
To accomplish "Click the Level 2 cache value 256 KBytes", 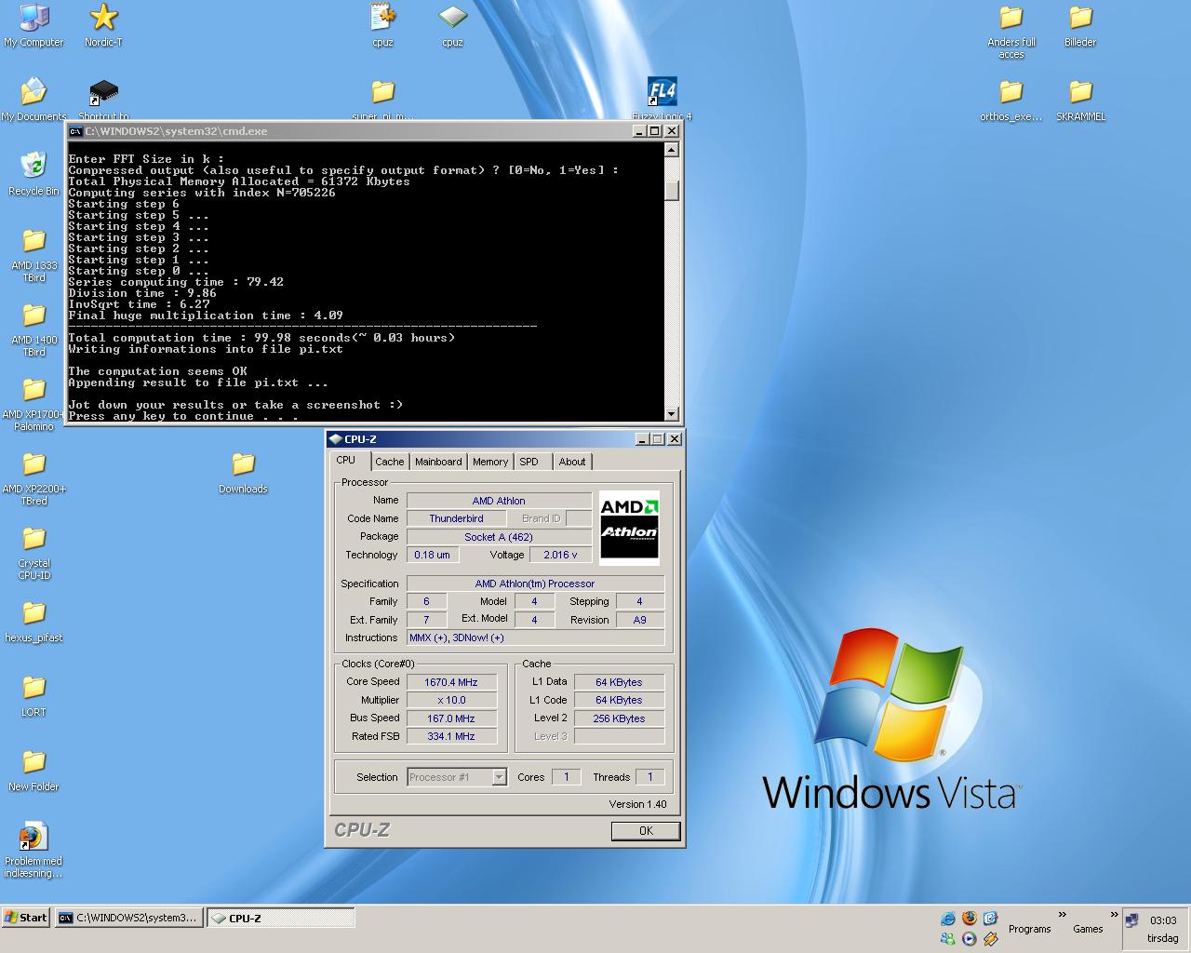I will (x=619, y=718).
